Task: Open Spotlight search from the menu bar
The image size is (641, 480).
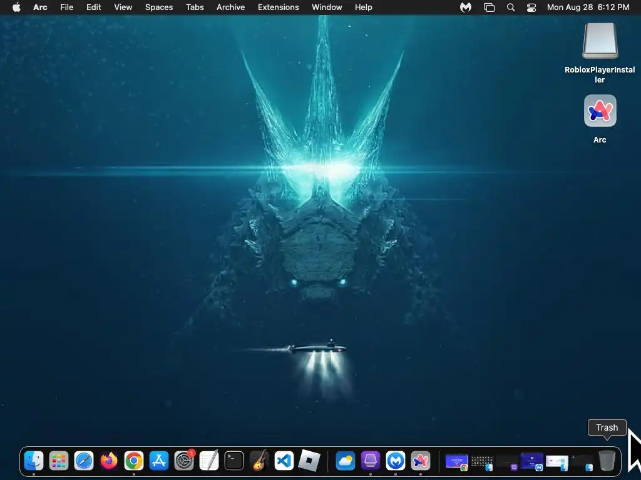Action: (511, 7)
